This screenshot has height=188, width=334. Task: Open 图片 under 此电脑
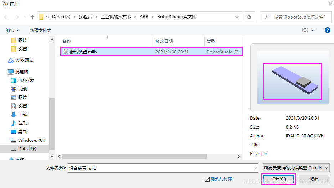(19, 98)
